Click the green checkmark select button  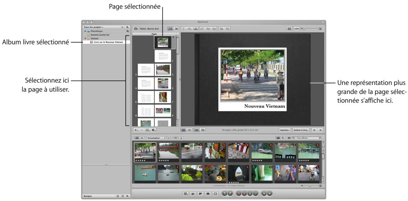256,194
